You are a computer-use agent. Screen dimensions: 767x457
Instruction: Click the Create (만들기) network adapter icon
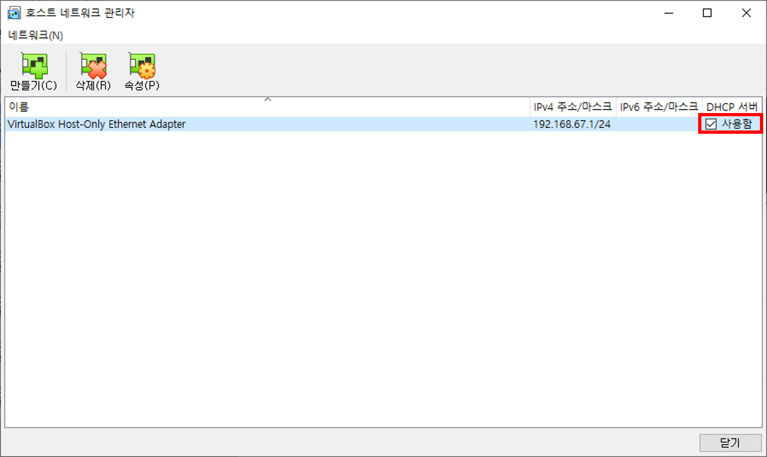[x=34, y=66]
